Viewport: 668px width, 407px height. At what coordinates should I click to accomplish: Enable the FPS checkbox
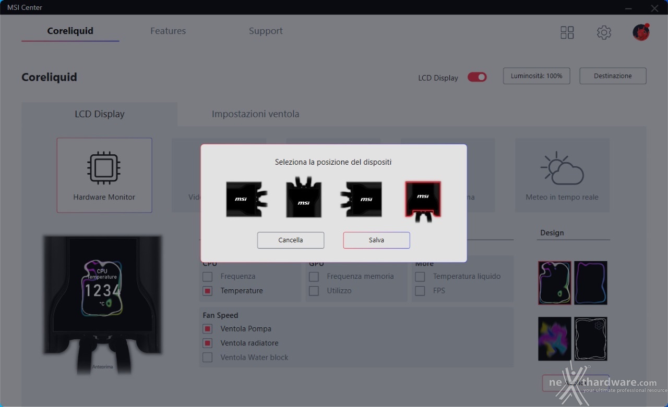tap(420, 291)
